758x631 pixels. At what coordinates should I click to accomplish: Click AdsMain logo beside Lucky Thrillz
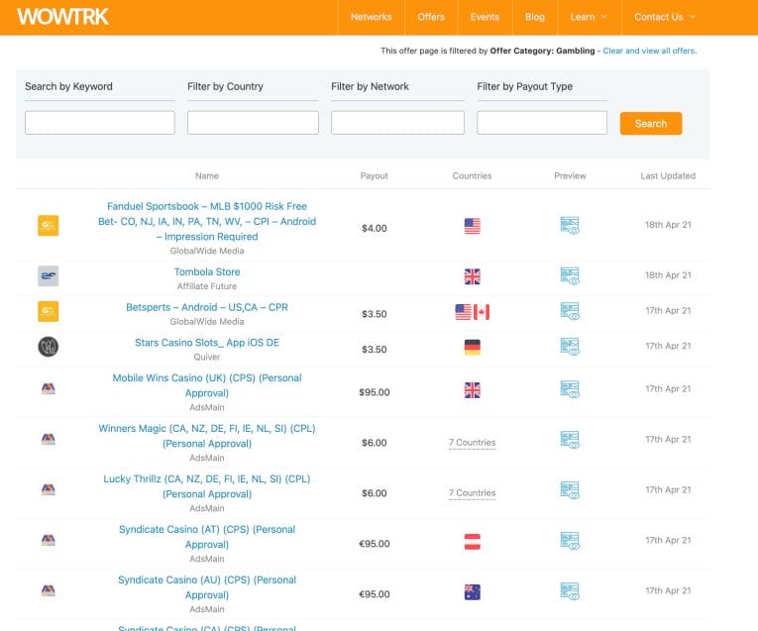pyautogui.click(x=49, y=489)
